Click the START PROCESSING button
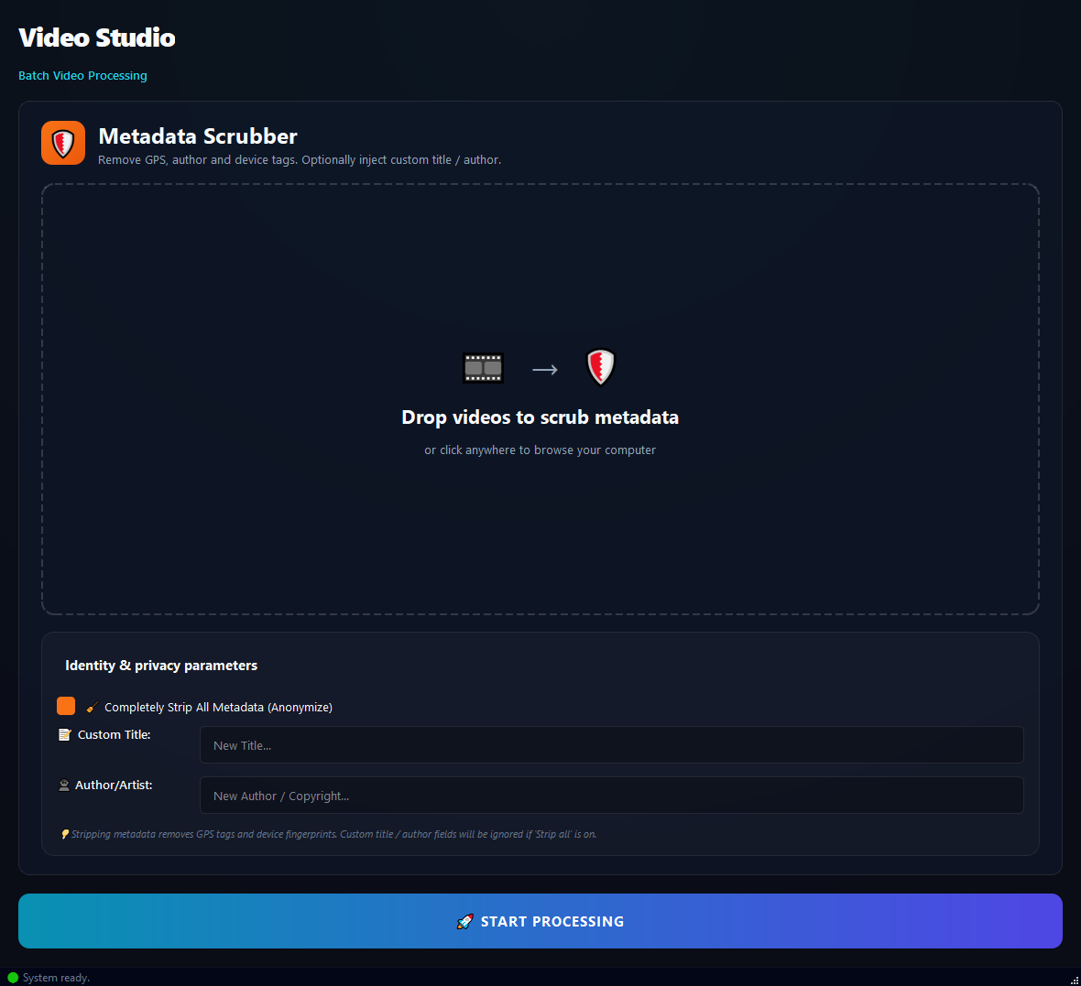Screen dimensions: 1081x986 pyautogui.click(x=540, y=921)
